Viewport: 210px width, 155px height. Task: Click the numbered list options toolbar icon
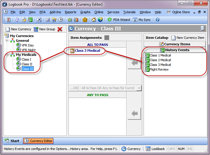click(x=48, y=20)
